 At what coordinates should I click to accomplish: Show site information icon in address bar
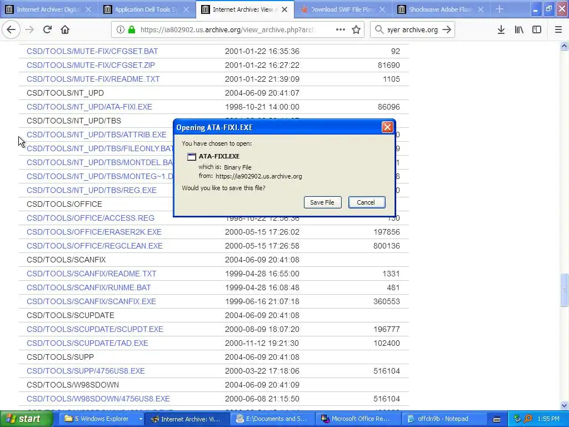click(120, 30)
